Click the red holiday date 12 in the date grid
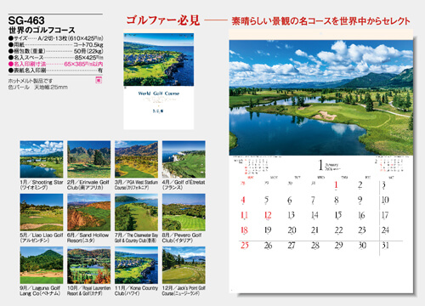Viewport: 425px width, 306px height. click(268, 215)
